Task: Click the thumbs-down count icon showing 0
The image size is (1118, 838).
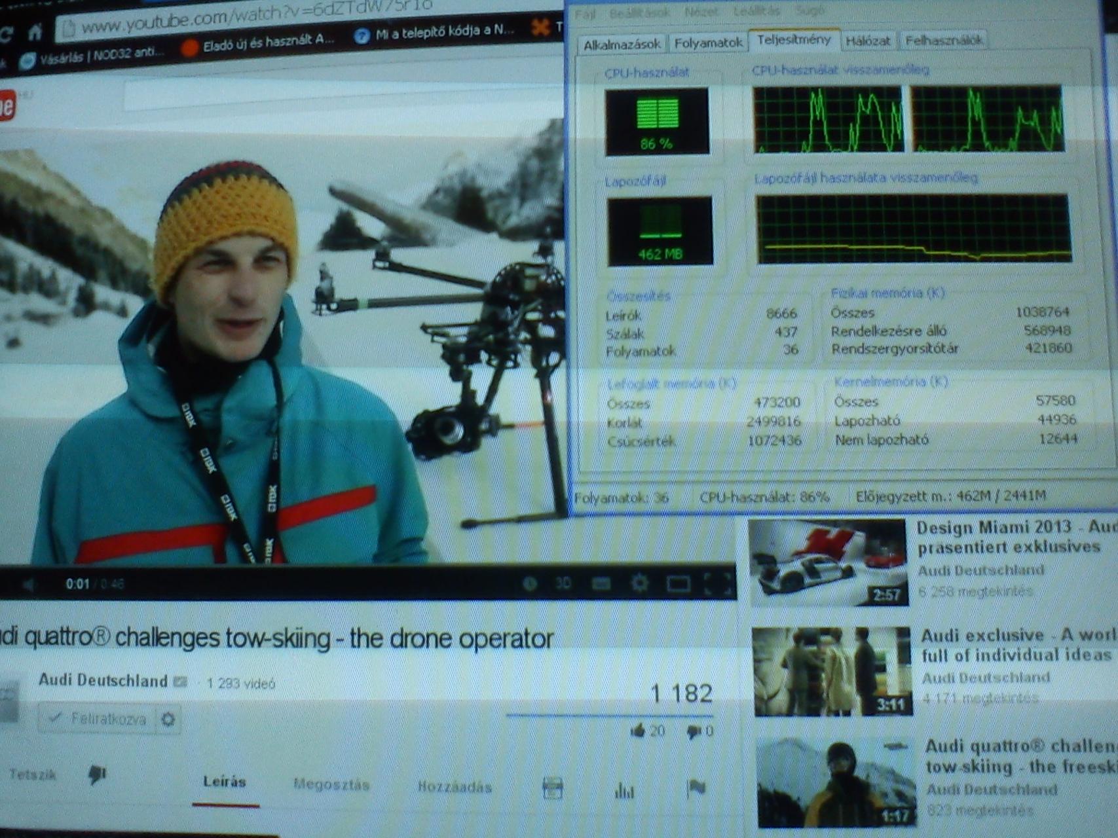Action: point(694,731)
